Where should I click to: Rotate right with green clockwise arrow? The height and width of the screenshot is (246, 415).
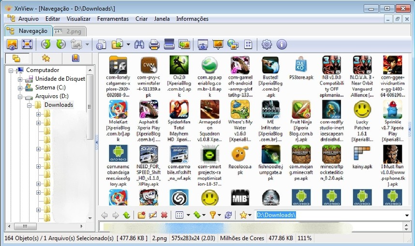coord(61,44)
